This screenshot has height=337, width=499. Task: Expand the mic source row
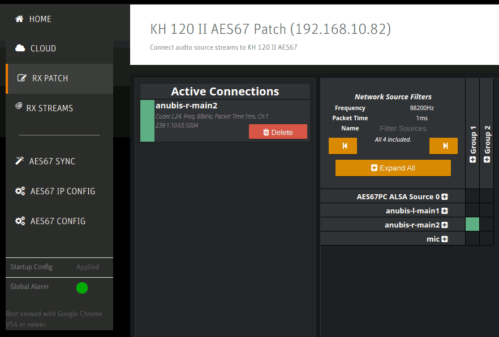[445, 239]
